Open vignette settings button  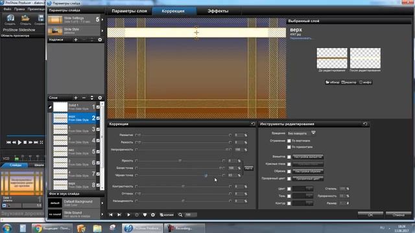point(308,157)
